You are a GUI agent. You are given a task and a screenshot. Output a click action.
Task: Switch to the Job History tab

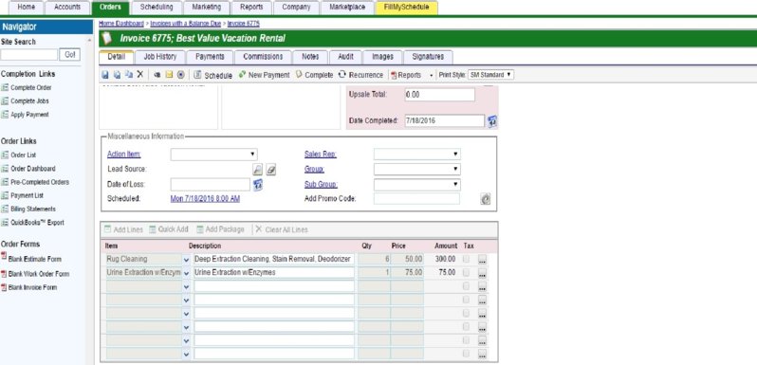pos(159,57)
